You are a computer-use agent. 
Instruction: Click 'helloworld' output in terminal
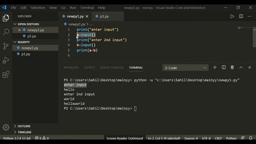point(74,104)
